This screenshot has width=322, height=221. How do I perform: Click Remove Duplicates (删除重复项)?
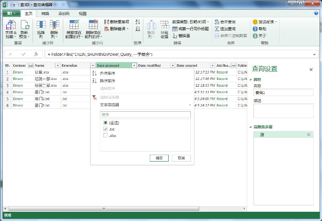(x=117, y=22)
